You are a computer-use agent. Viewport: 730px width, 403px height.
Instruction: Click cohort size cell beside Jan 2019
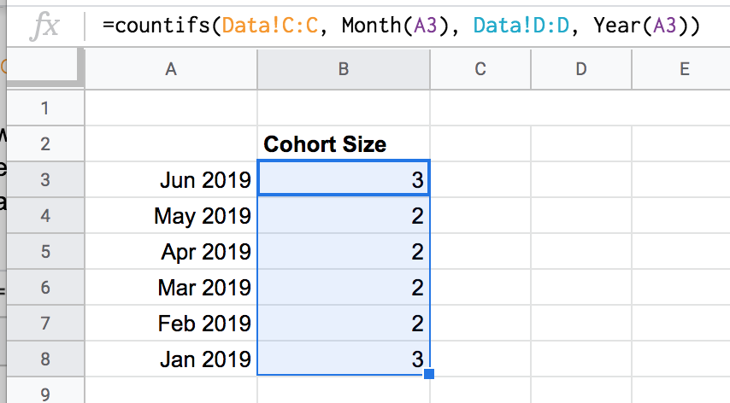click(343, 359)
